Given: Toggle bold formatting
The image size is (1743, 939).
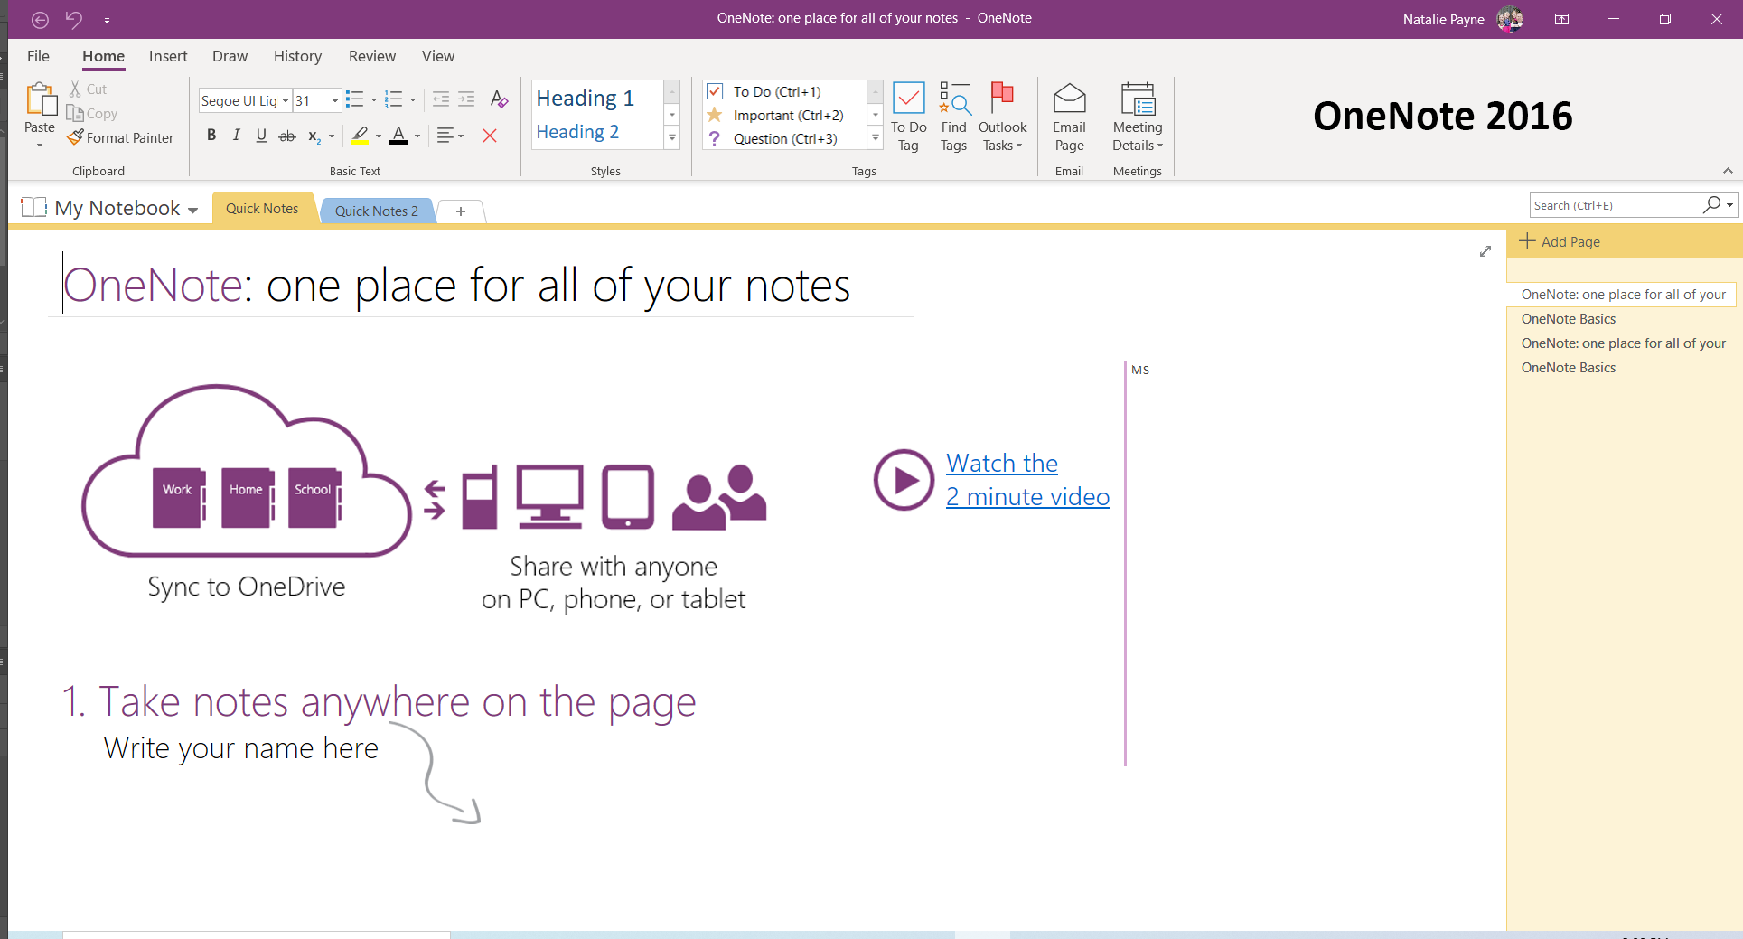Looking at the screenshot, I should click(211, 135).
